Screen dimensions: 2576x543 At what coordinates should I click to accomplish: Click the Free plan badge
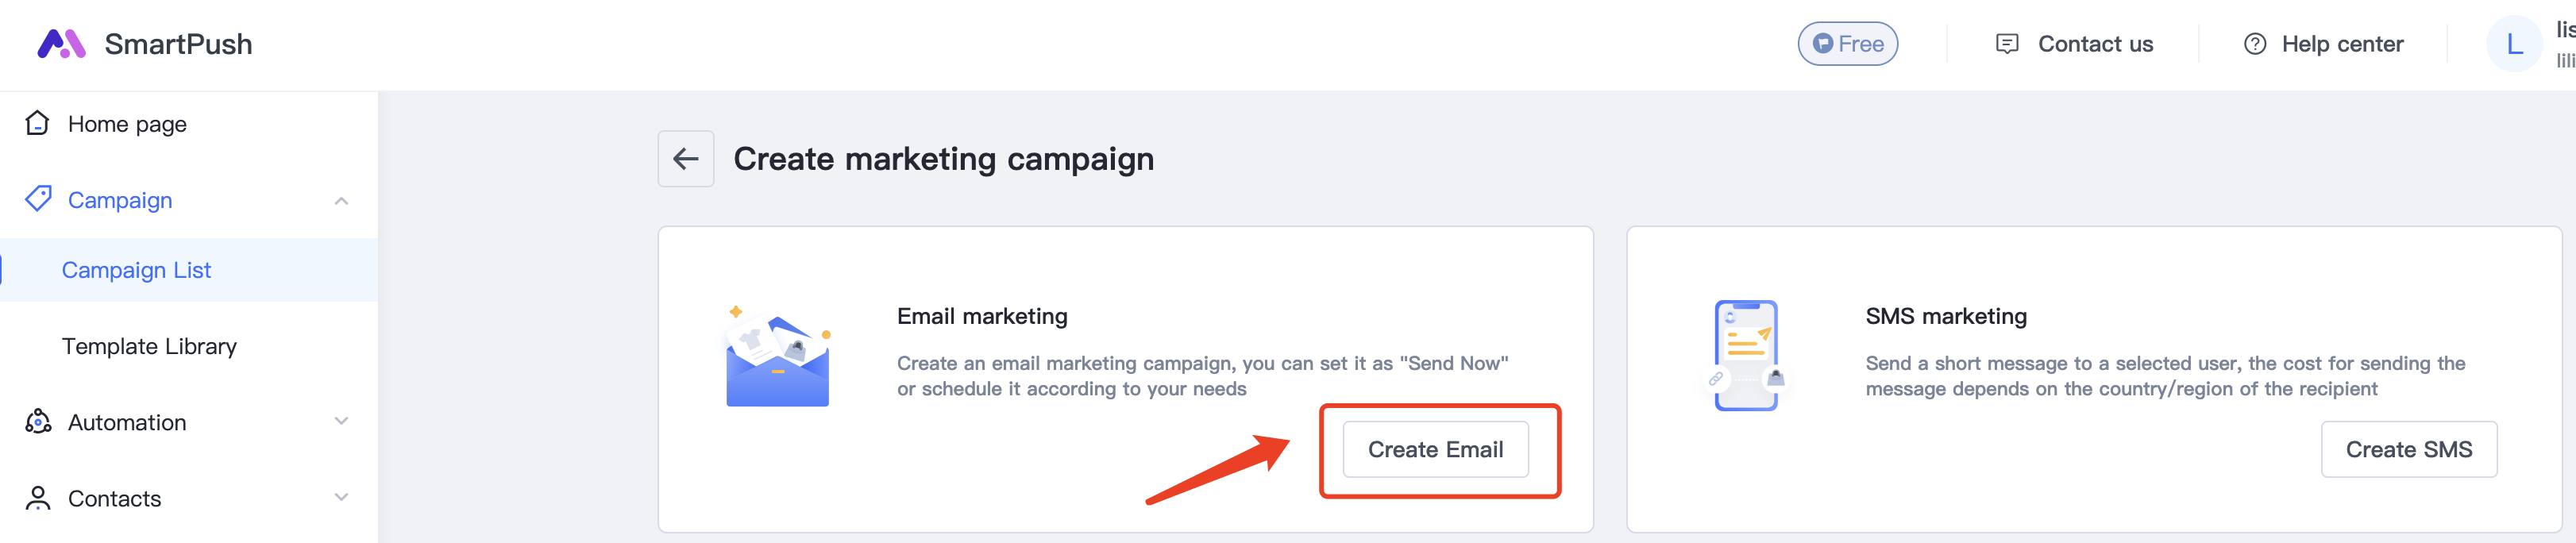coord(1847,44)
